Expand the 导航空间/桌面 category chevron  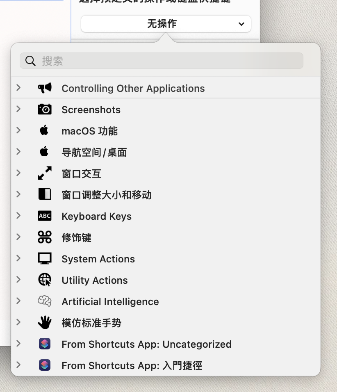18,151
